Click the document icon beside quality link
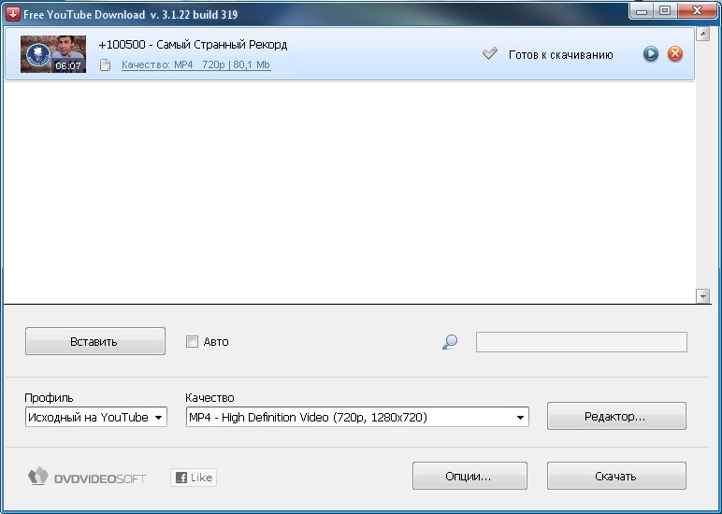This screenshot has width=722, height=514. [x=105, y=65]
